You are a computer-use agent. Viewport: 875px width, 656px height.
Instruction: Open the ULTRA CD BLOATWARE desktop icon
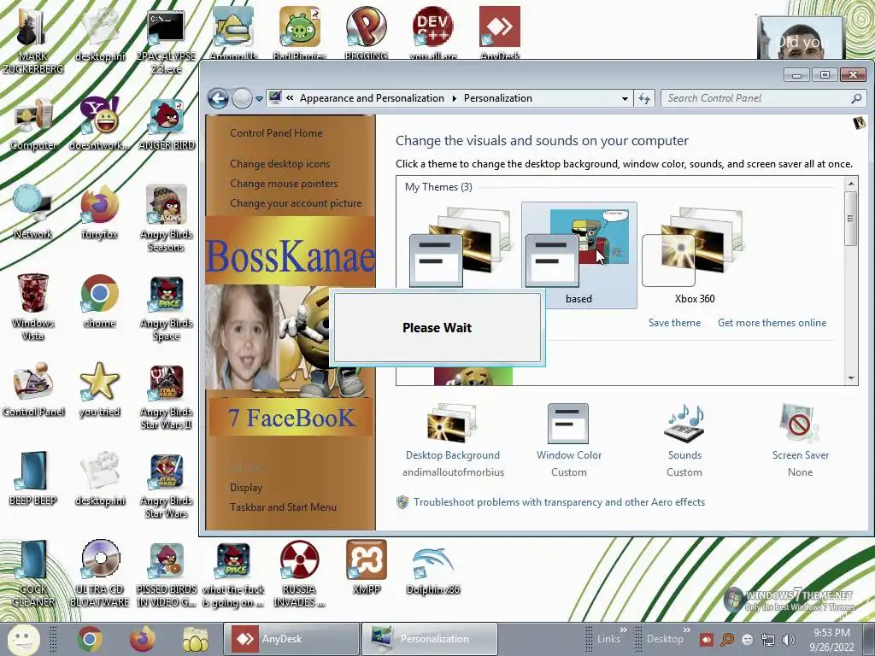coord(99,573)
